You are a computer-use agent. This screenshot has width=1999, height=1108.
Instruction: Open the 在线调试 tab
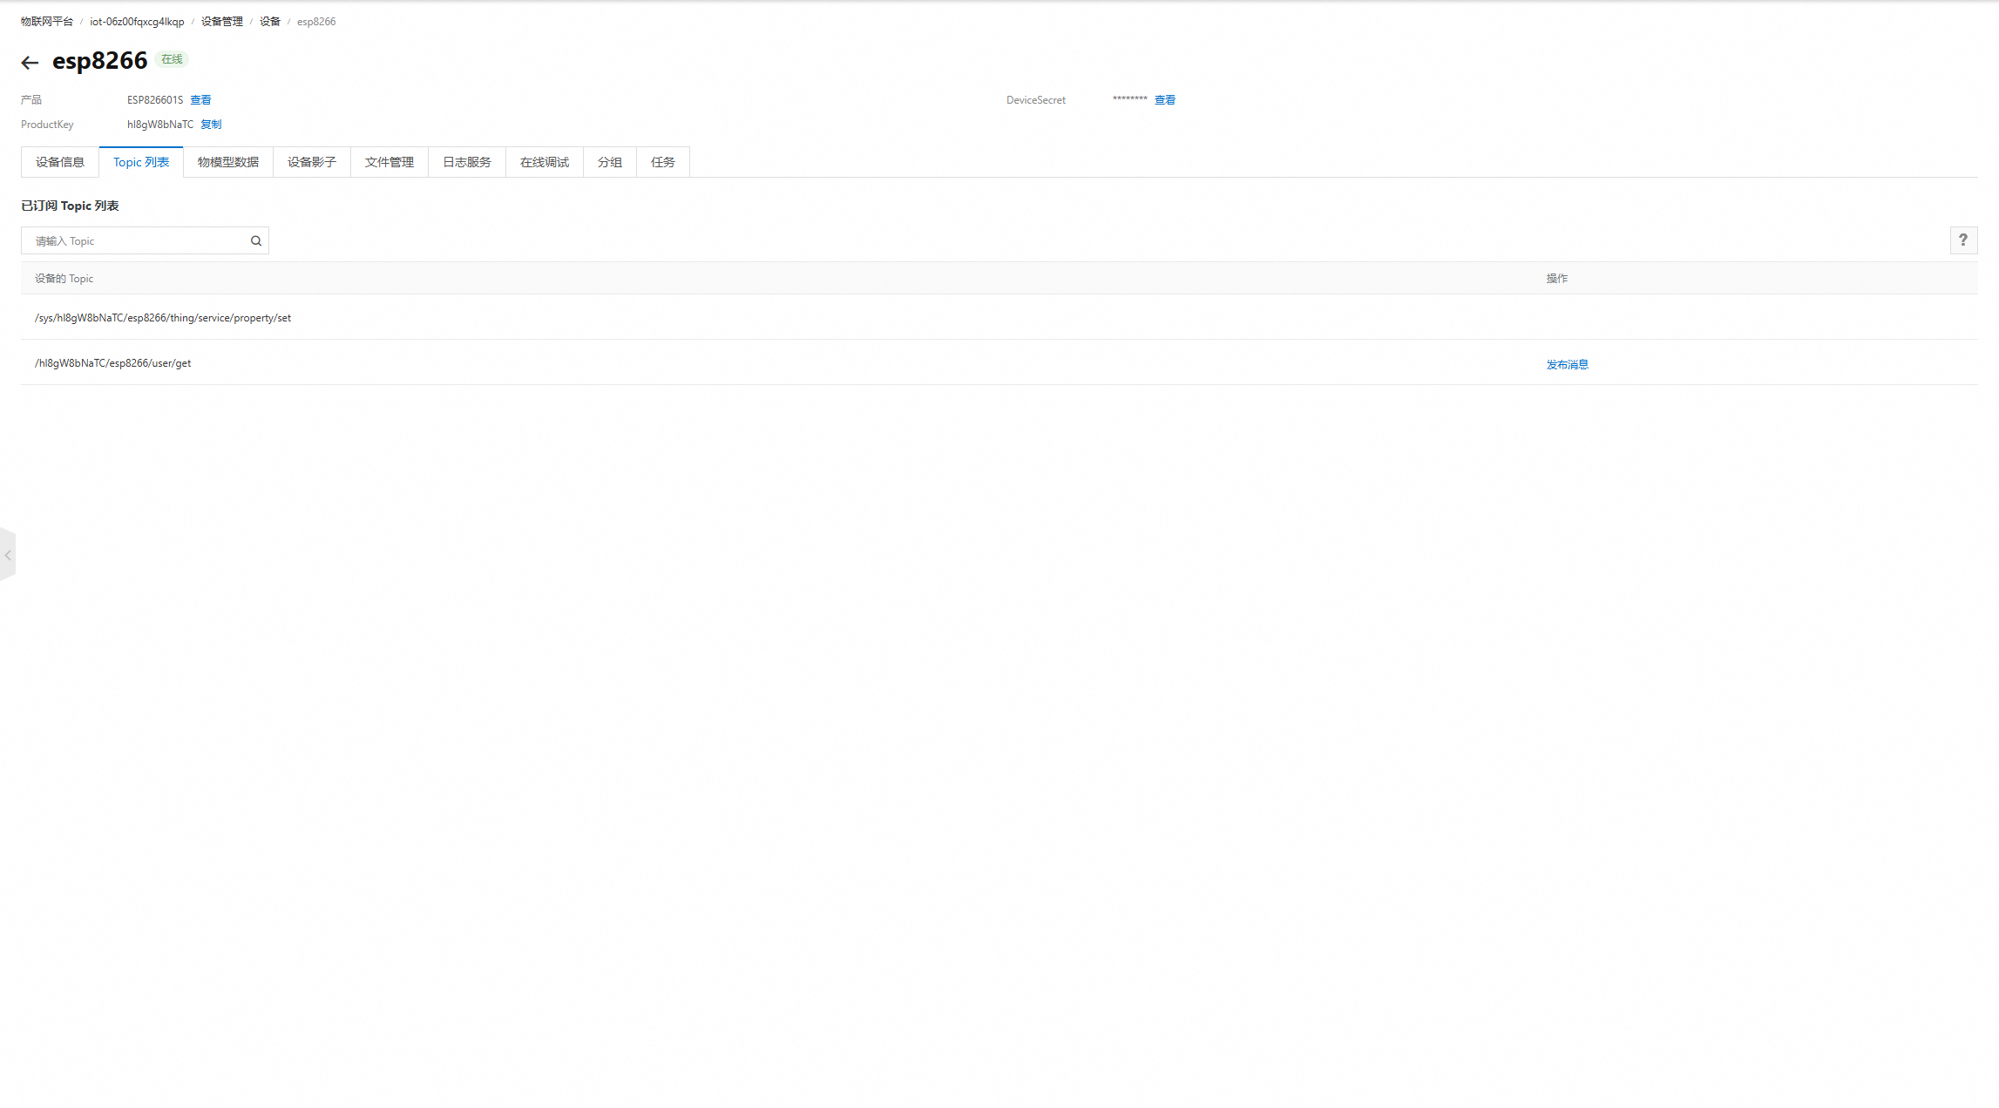pyautogui.click(x=545, y=163)
